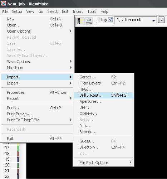This screenshot has width=167, height=179.
Task: Open the Tools menu
Action: point(92,11)
